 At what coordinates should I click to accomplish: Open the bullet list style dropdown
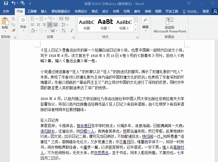tap(37, 19)
